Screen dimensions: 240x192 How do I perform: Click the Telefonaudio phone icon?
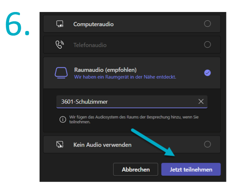pos(60,45)
